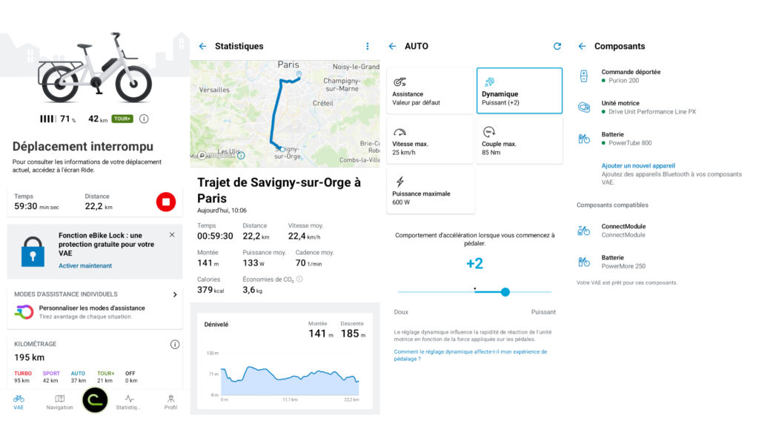The width and height of the screenshot is (759, 427).
Task: Tap the central green ride button
Action: [95, 400]
